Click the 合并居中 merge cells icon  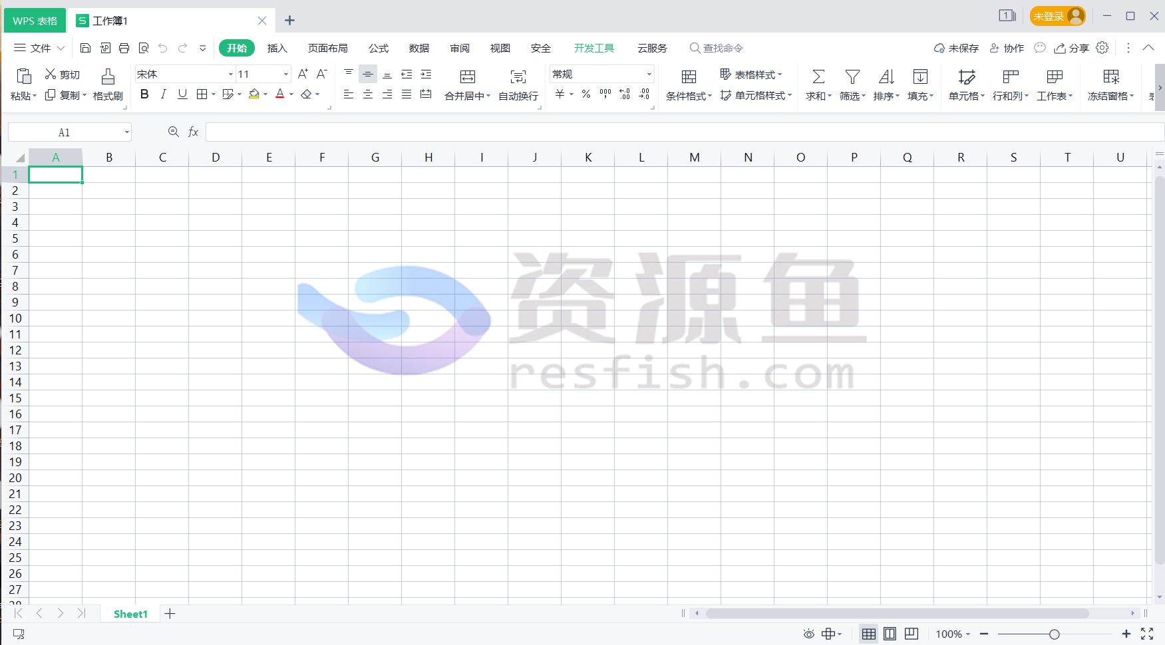(468, 76)
